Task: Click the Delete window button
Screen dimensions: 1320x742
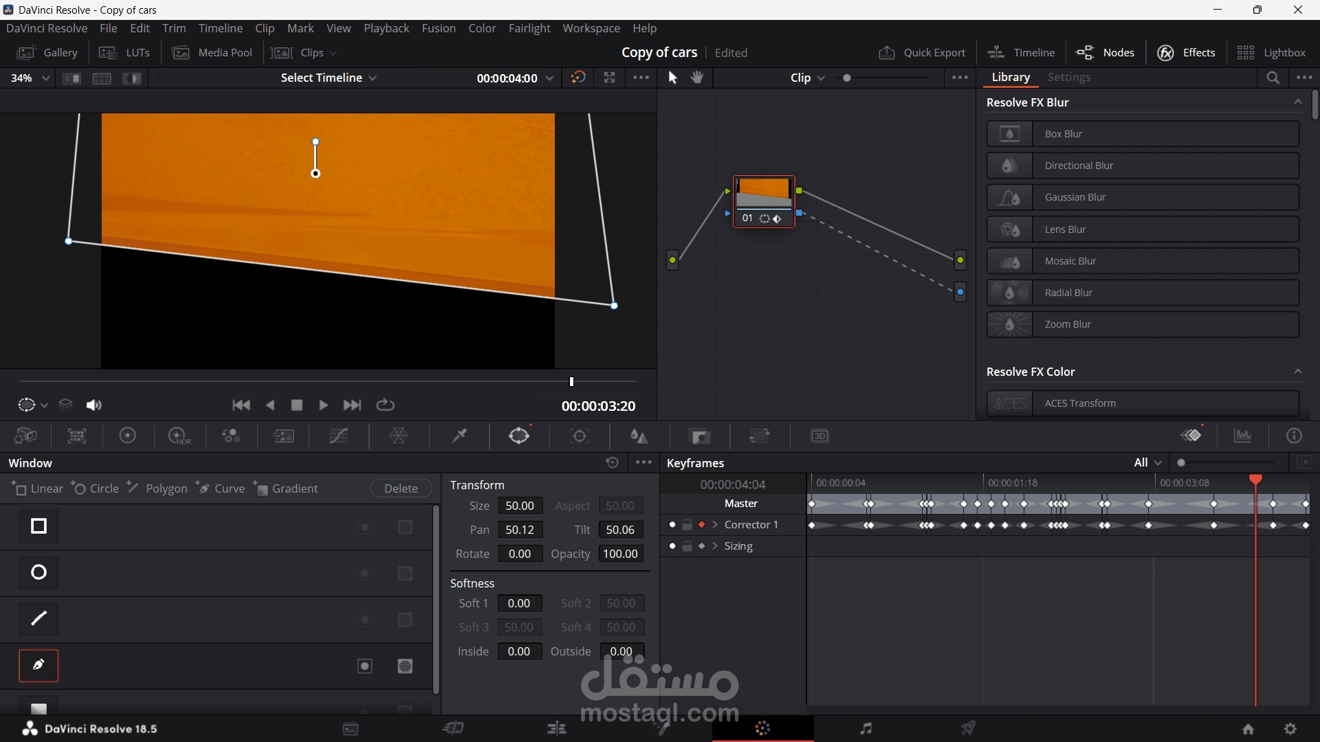Action: click(401, 488)
